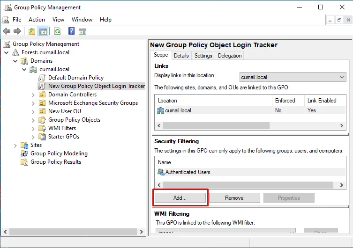Click the Authenticated Users group icon
The height and width of the screenshot is (248, 353).
161,172
